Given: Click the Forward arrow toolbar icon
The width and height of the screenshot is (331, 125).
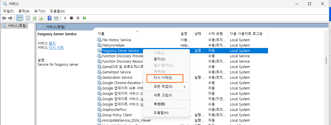Looking at the screenshot, I should click(10, 18).
